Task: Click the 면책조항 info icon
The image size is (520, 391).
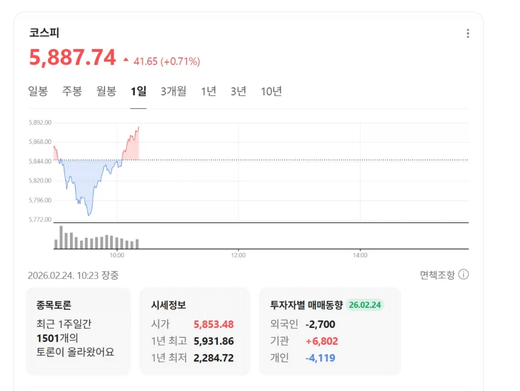Action: pos(463,276)
